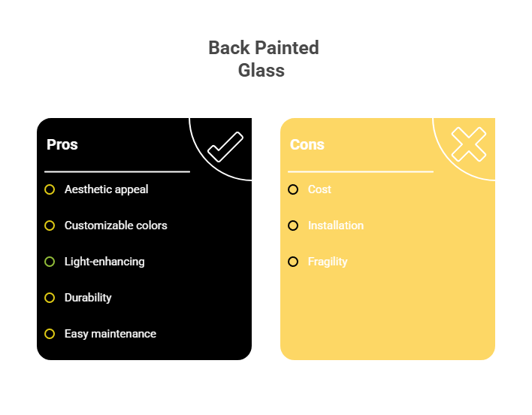The width and height of the screenshot is (532, 415).
Task: Click the Durability list item text
Action: tap(88, 298)
